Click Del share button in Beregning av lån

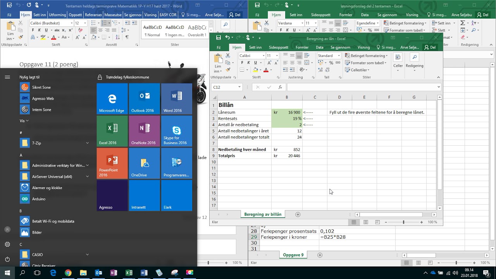(x=430, y=47)
